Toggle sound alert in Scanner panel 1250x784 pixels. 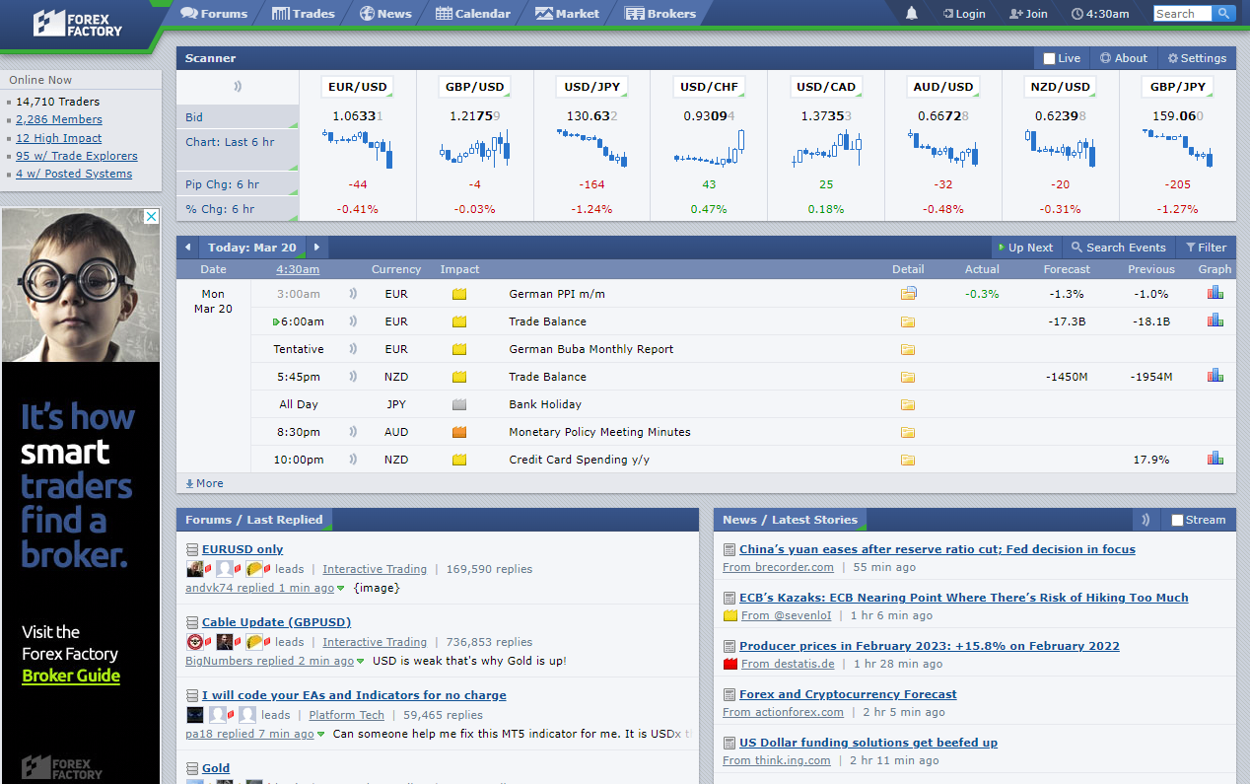click(238, 87)
